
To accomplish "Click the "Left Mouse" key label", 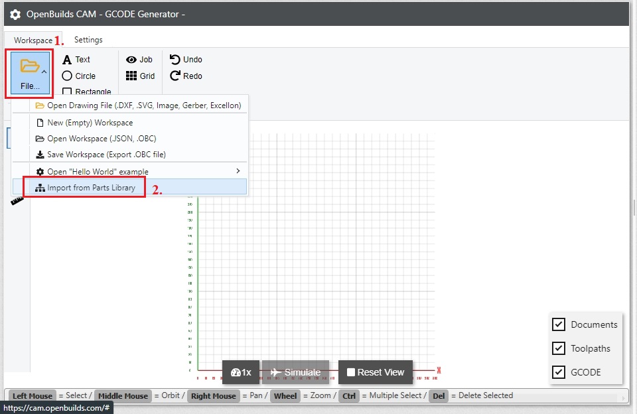I will [x=33, y=395].
